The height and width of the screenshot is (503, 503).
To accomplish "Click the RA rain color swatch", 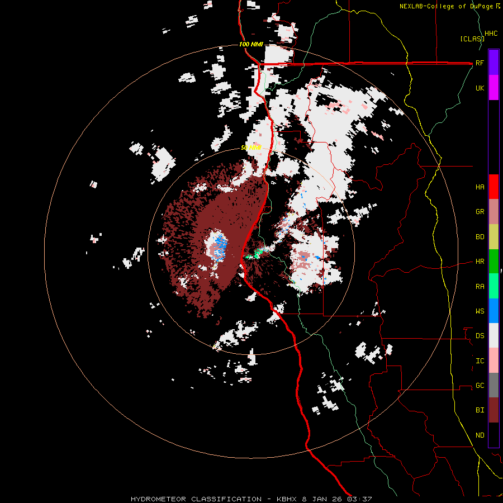I will click(x=493, y=286).
